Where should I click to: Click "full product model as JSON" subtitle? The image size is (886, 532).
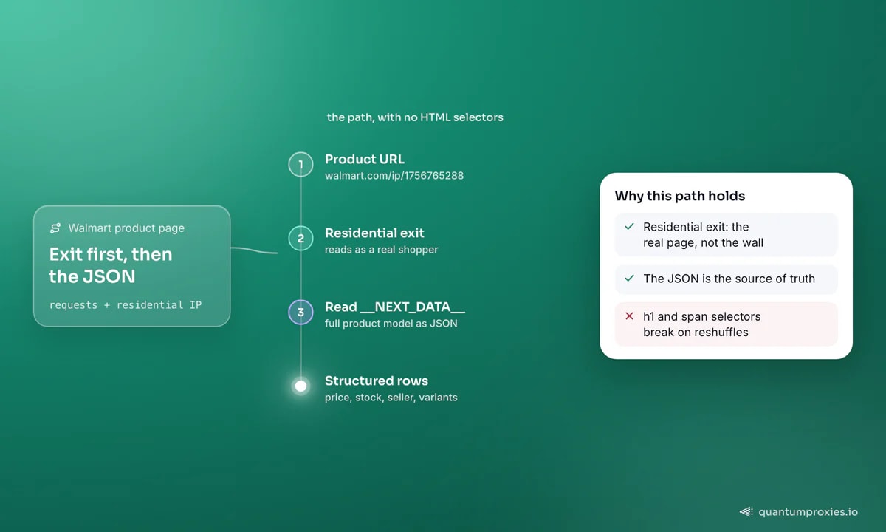click(391, 324)
